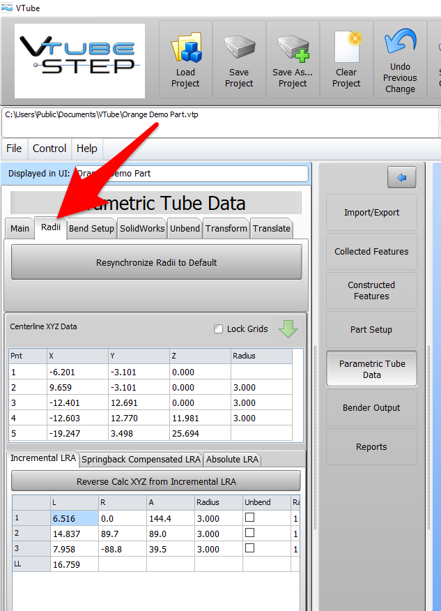Select the Springback Compensated LRA tab
The image size is (441, 611).
point(141,459)
